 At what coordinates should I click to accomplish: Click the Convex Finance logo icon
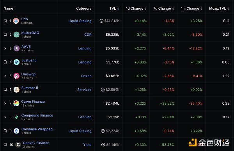(x=18, y=145)
